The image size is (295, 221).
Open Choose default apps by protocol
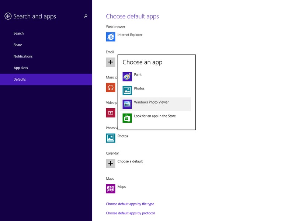tap(130, 213)
